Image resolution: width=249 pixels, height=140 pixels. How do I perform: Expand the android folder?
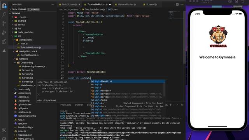22,21
